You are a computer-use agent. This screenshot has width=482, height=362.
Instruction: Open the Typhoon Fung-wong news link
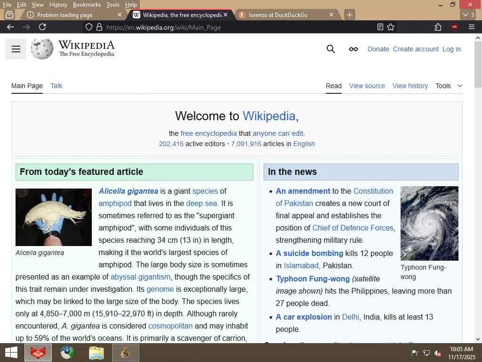pos(313,279)
